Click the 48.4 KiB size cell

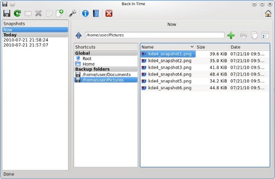[218, 74]
